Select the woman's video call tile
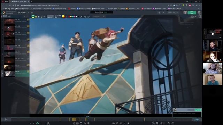The width and height of the screenshot is (223, 125). coord(213,57)
